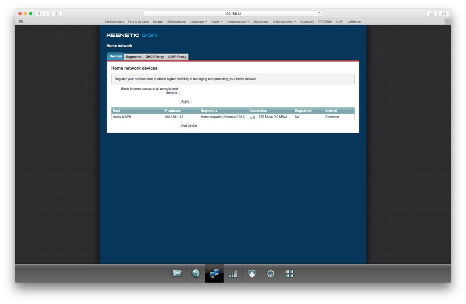Image resolution: width=466 pixels, height=304 pixels.
Task: Click the 270 Mbps (40 MHz) connection value
Action: pyautogui.click(x=273, y=117)
